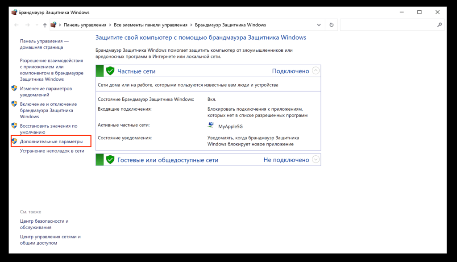The image size is (457, 262).
Task: Click the firewall icon in address bar
Action: (54, 25)
